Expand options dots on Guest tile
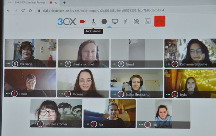 pos(114,64)
